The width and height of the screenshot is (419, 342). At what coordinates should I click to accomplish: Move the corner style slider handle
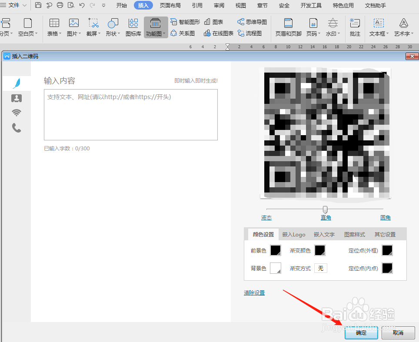(325, 209)
